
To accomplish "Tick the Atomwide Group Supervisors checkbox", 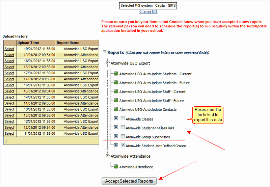I will [x=123, y=137].
